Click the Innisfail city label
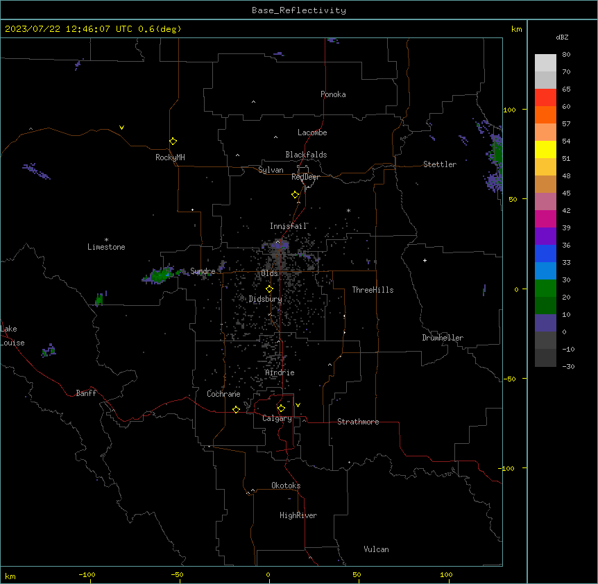 pyautogui.click(x=289, y=226)
